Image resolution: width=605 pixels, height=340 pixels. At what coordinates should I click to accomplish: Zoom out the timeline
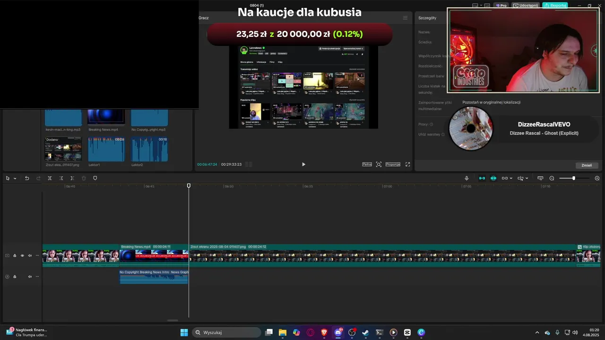552,178
